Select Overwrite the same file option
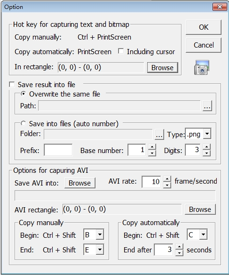 coord(24,94)
